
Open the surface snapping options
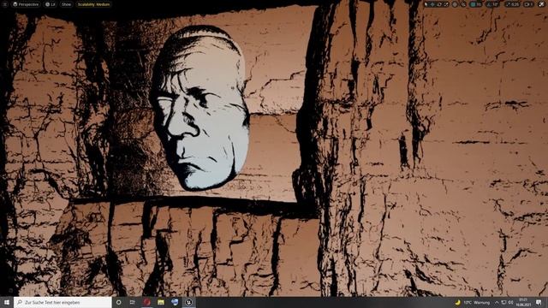[x=463, y=4]
